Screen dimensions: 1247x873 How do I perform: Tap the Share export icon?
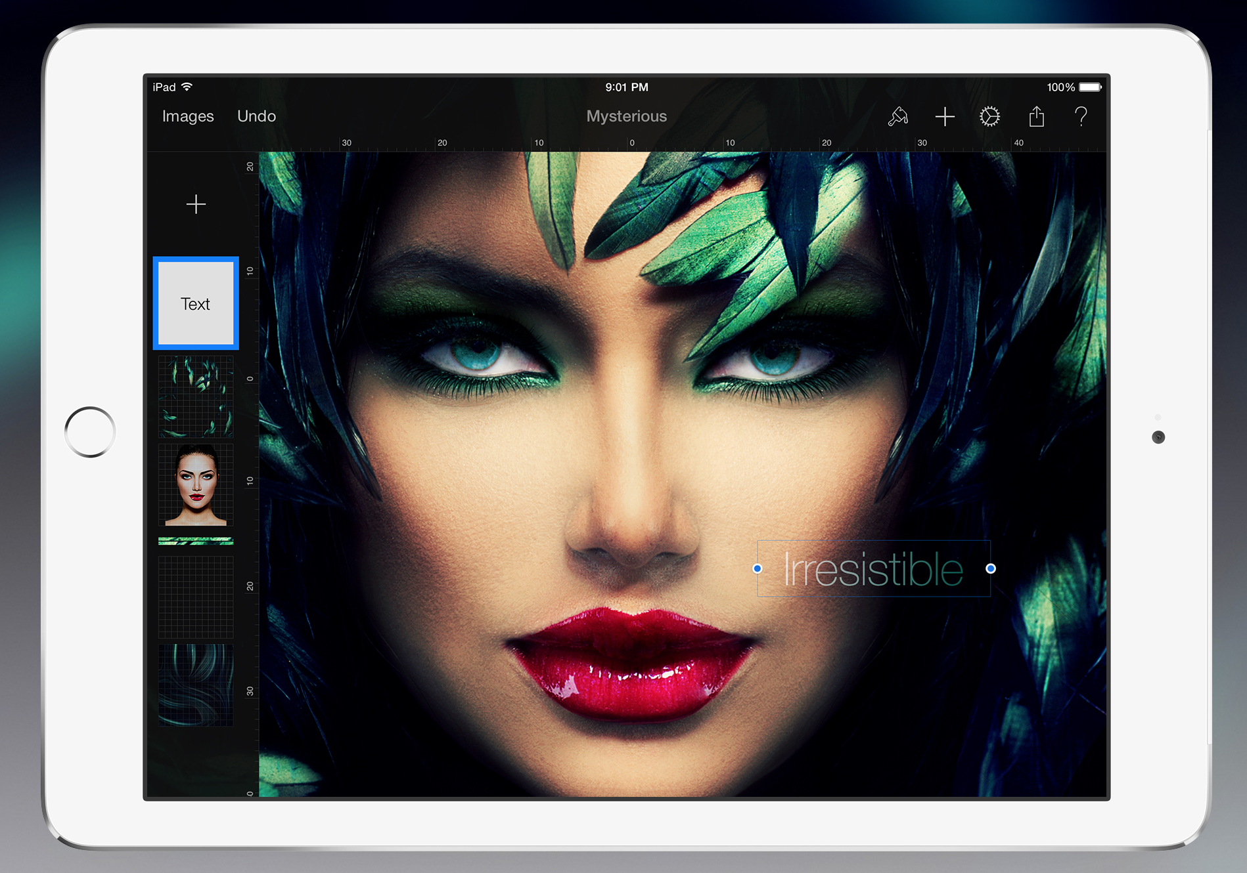(1036, 117)
